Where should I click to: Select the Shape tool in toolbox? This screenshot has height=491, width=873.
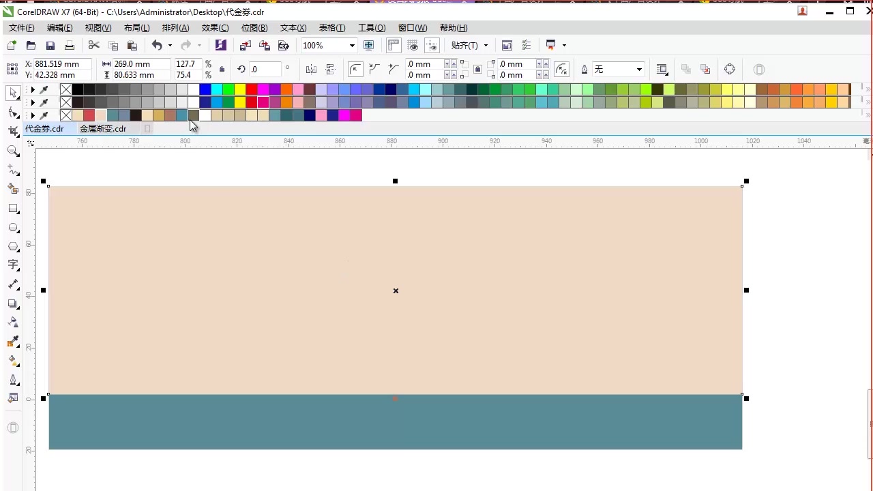13,112
